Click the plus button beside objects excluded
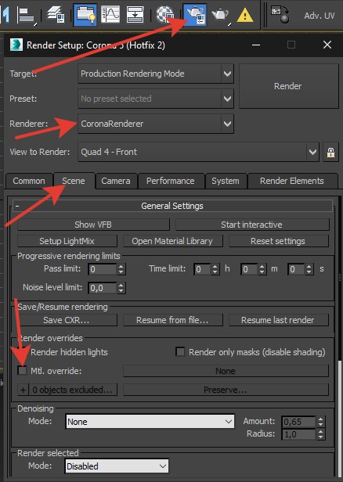Viewport: 343px width, 482px height. click(x=23, y=390)
